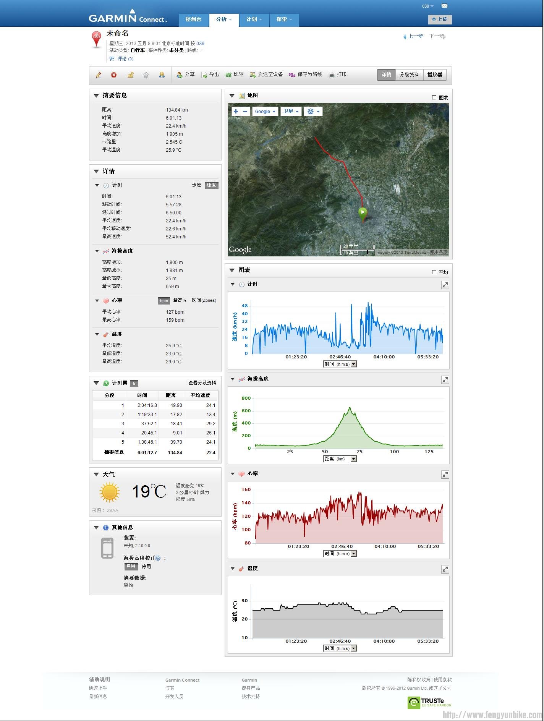Send to device using 发送至设备
This screenshot has height=721, width=544.
[266, 75]
